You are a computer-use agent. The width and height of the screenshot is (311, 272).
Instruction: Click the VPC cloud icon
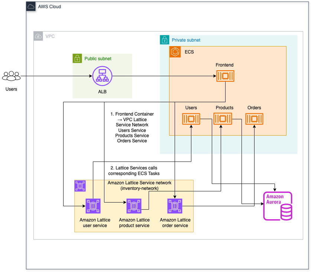(38, 36)
